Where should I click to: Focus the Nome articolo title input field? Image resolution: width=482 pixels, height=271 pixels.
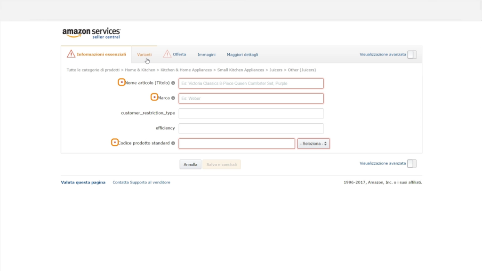251,83
